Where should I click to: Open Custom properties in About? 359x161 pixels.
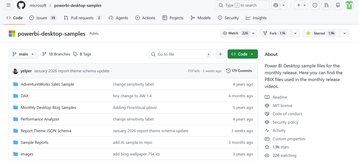[x=289, y=139]
